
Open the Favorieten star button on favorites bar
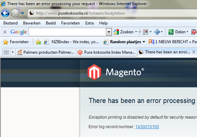click(x=16, y=42)
